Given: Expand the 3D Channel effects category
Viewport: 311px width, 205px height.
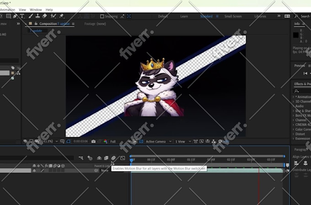Looking at the screenshot, I should pyautogui.click(x=293, y=101).
